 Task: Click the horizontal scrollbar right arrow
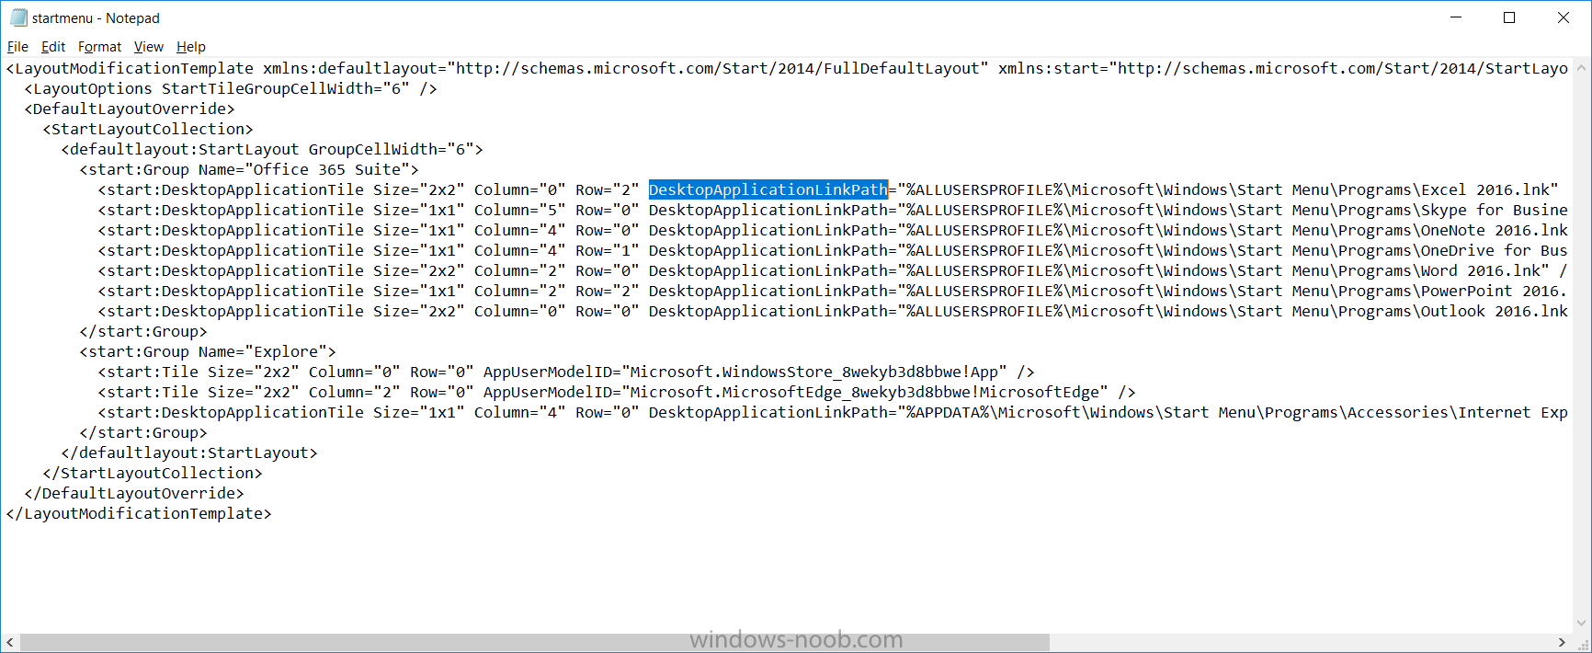(1562, 642)
